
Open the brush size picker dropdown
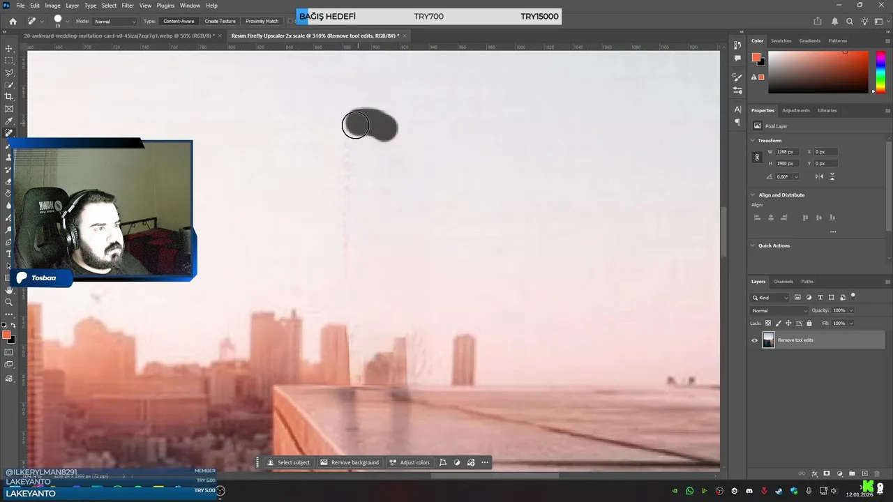(67, 21)
